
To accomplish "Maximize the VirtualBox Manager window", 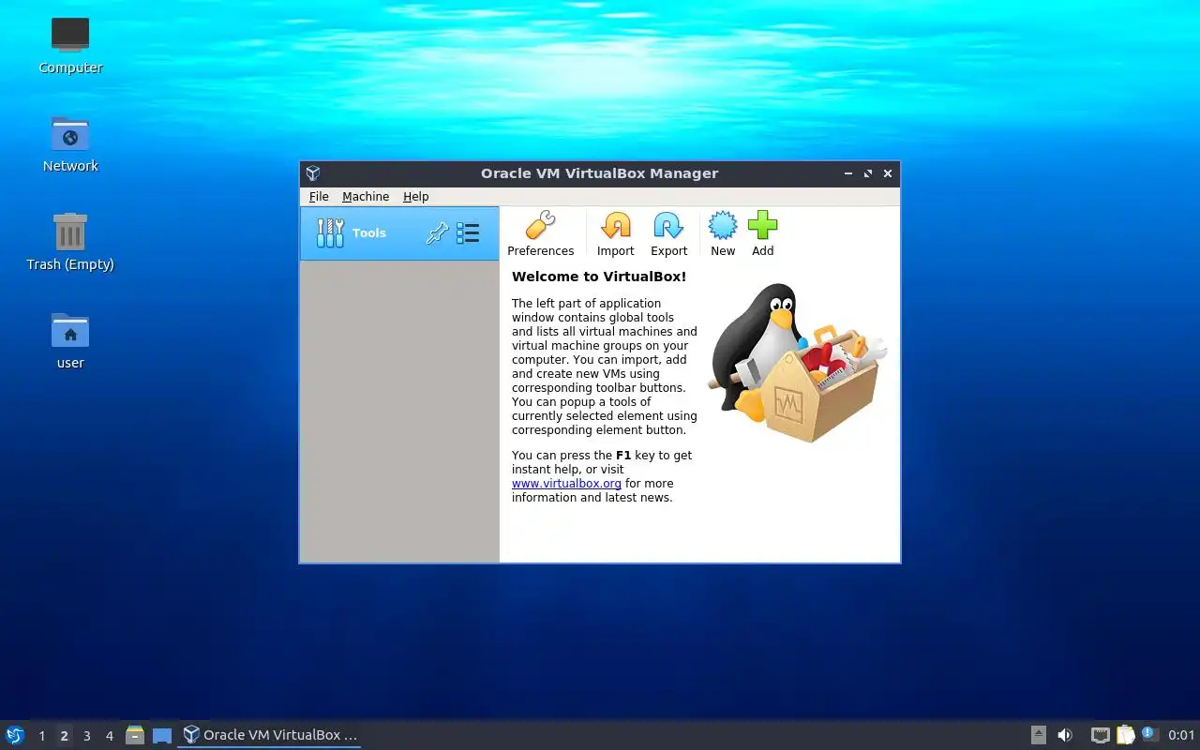I will point(868,173).
